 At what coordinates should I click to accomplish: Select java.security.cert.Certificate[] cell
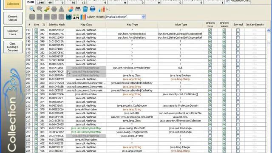coord(180,94)
